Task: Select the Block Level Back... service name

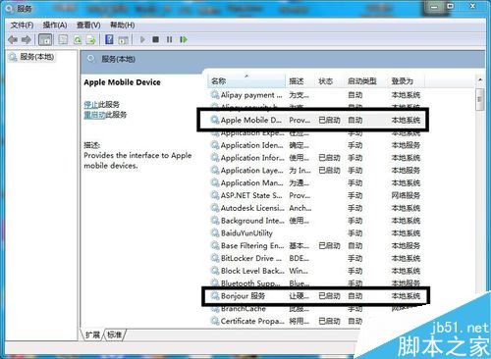Action: click(x=252, y=271)
